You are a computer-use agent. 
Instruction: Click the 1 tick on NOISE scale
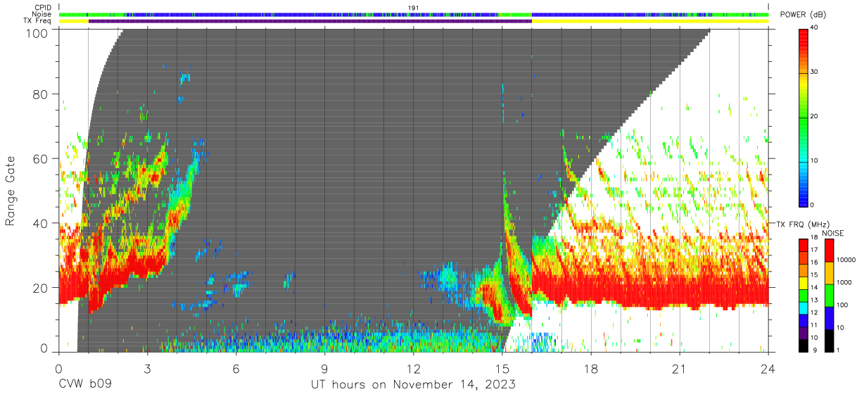[x=837, y=350]
